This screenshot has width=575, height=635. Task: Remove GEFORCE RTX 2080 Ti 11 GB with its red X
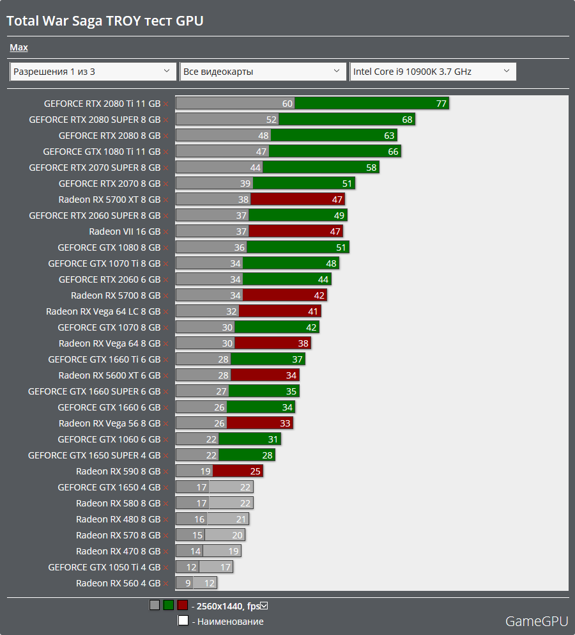[x=166, y=104]
